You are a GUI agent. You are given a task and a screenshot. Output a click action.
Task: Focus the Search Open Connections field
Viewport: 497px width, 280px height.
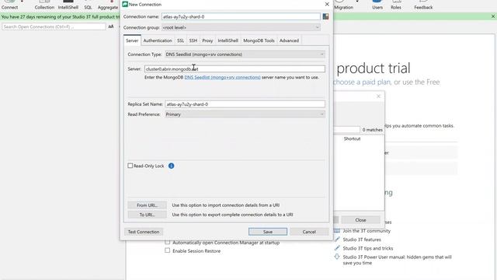coord(54,26)
